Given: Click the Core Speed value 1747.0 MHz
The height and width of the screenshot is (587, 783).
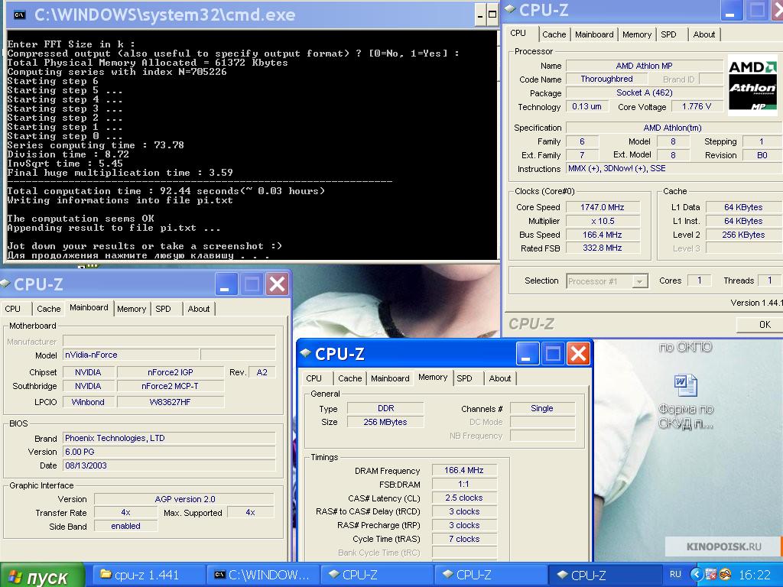Looking at the screenshot, I should (603, 207).
